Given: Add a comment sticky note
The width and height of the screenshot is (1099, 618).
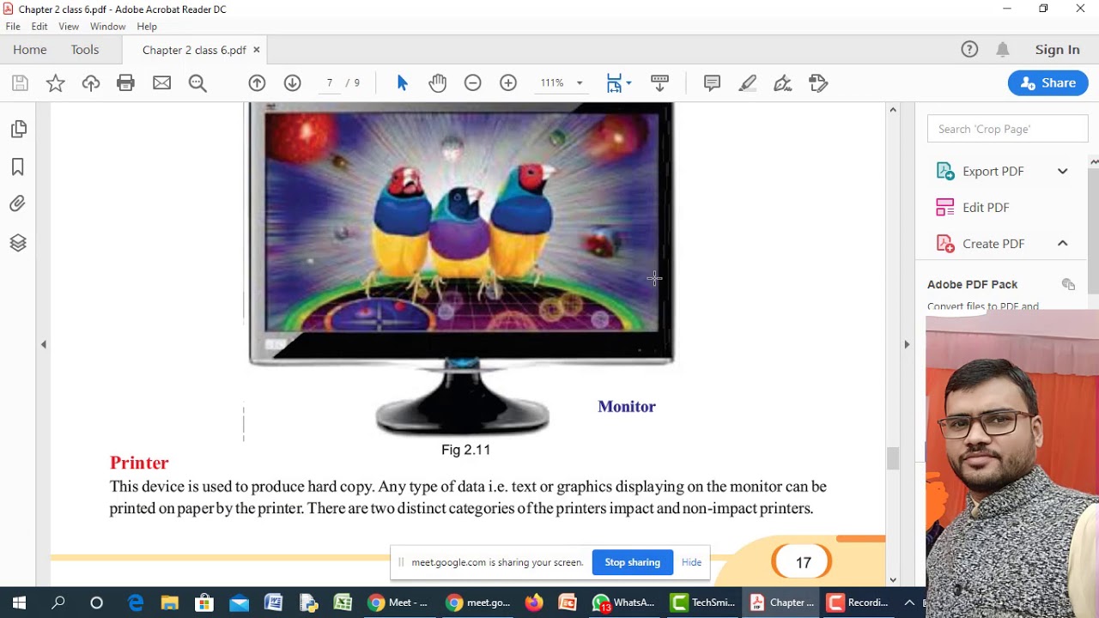Looking at the screenshot, I should point(712,83).
